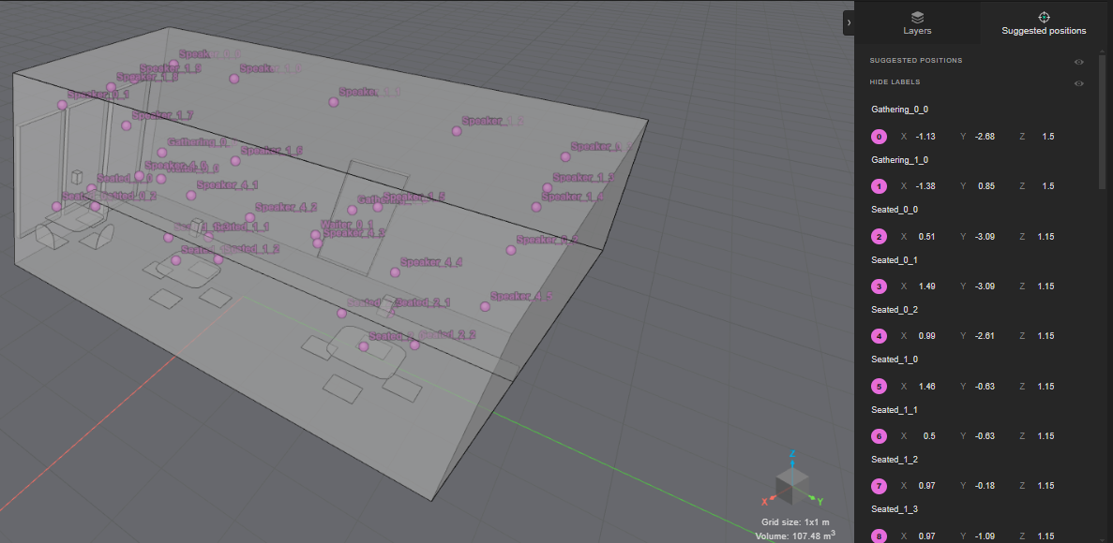Edit X value 1.46 of Seated_1_0
The height and width of the screenshot is (543, 1113).
point(926,387)
